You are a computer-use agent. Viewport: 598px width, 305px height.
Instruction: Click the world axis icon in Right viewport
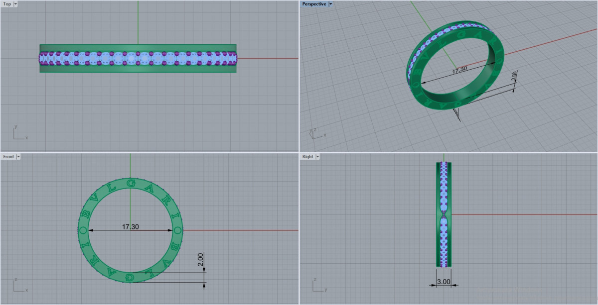(319, 286)
